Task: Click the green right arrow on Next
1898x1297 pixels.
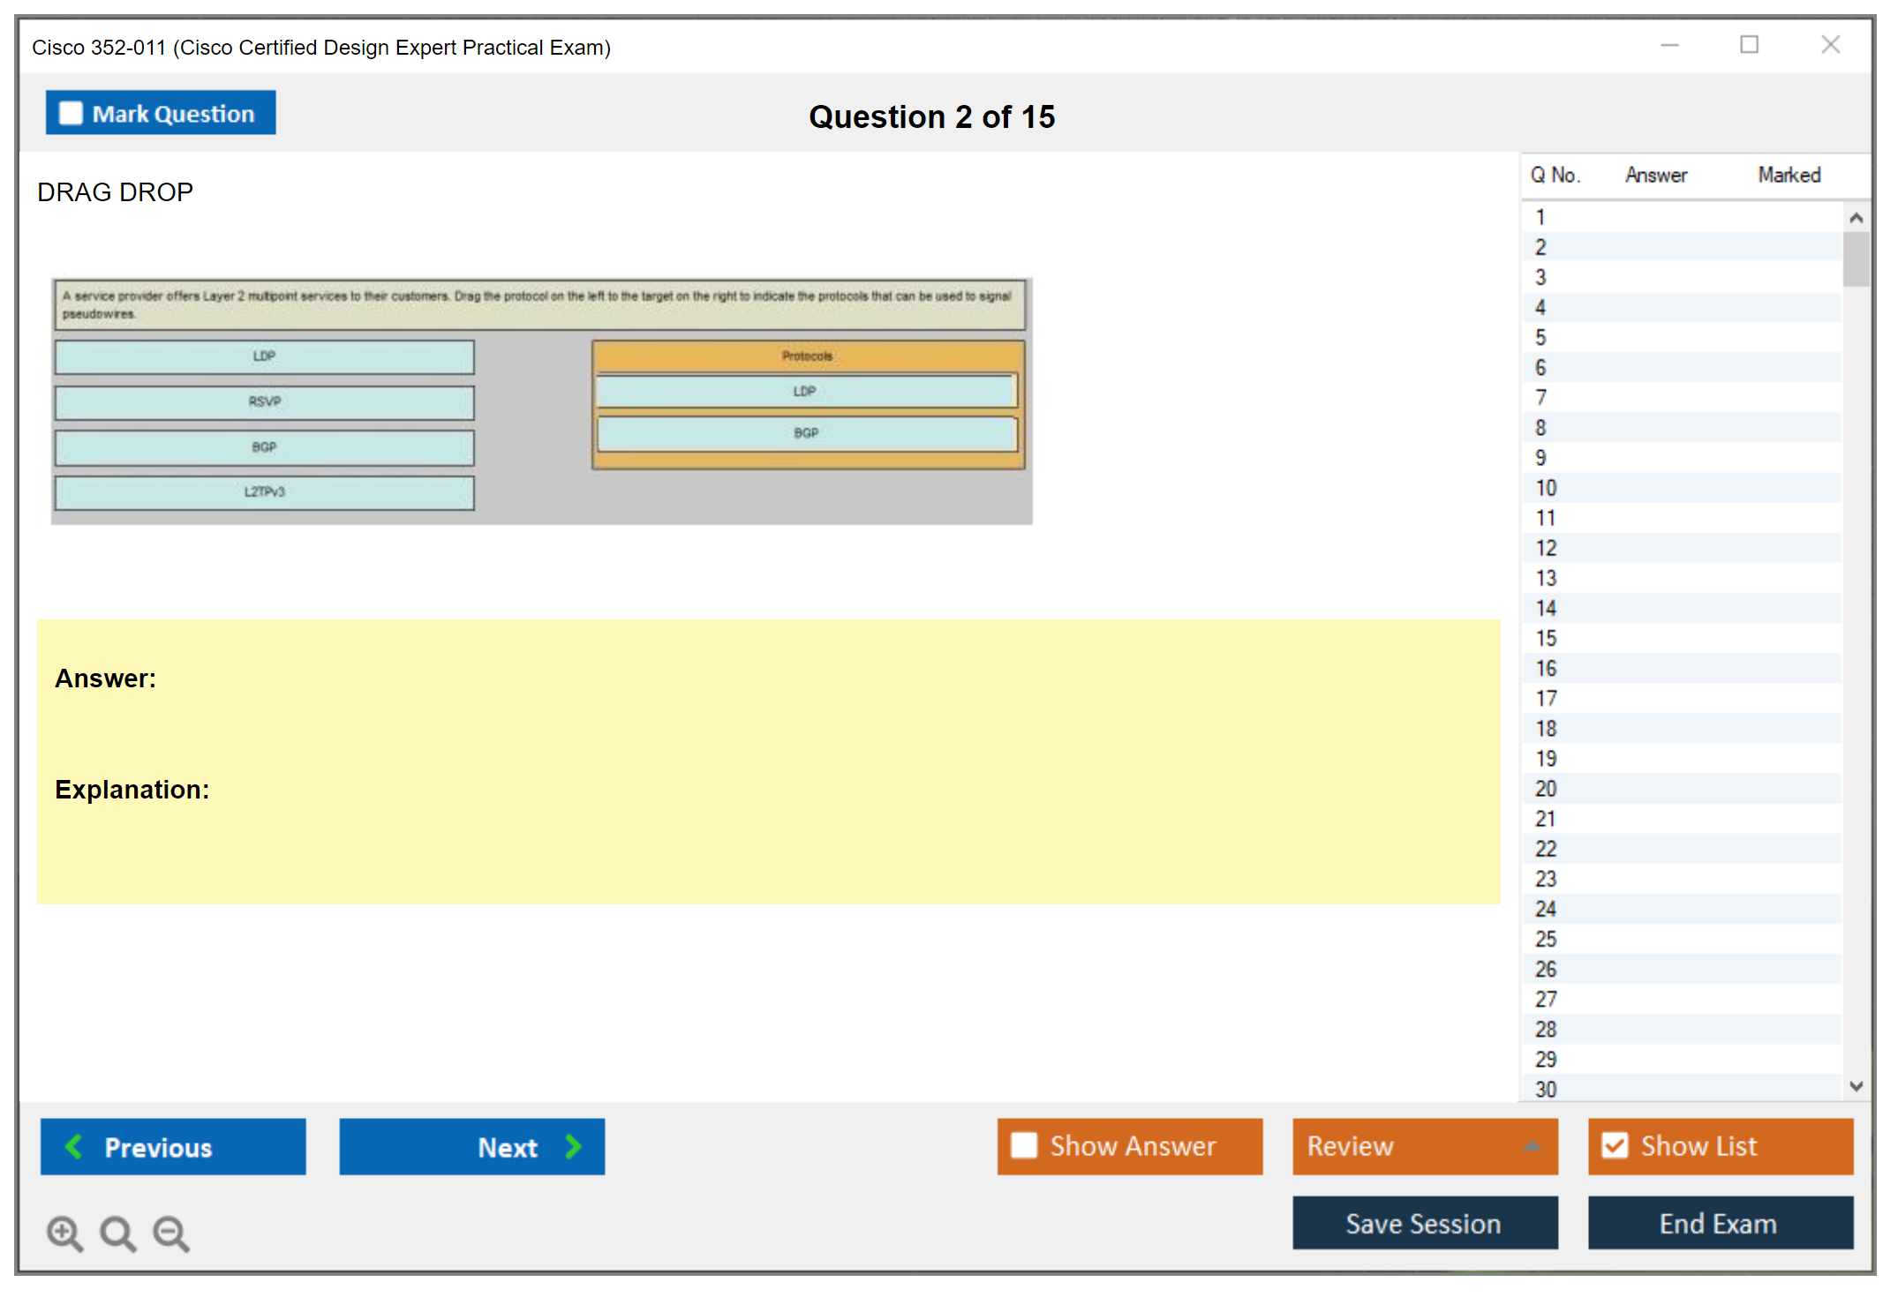Action: click(x=574, y=1147)
